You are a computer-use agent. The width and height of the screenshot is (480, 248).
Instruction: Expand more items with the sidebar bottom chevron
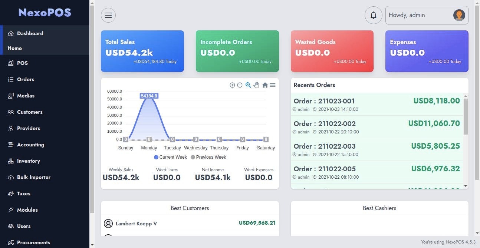point(92,244)
